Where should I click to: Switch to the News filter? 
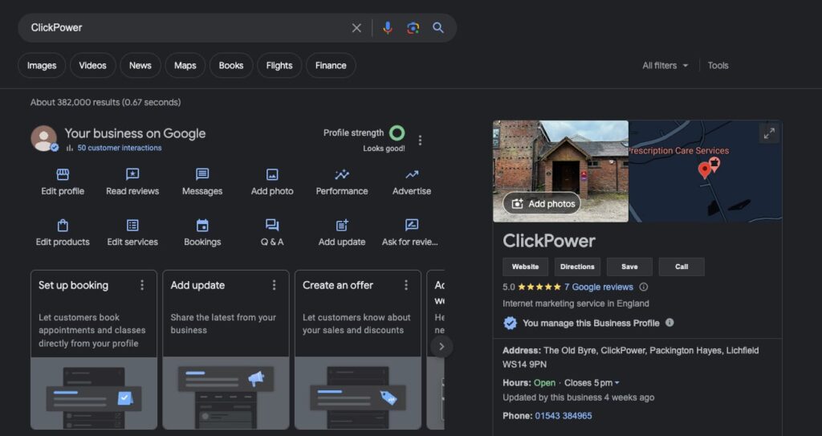pos(140,66)
